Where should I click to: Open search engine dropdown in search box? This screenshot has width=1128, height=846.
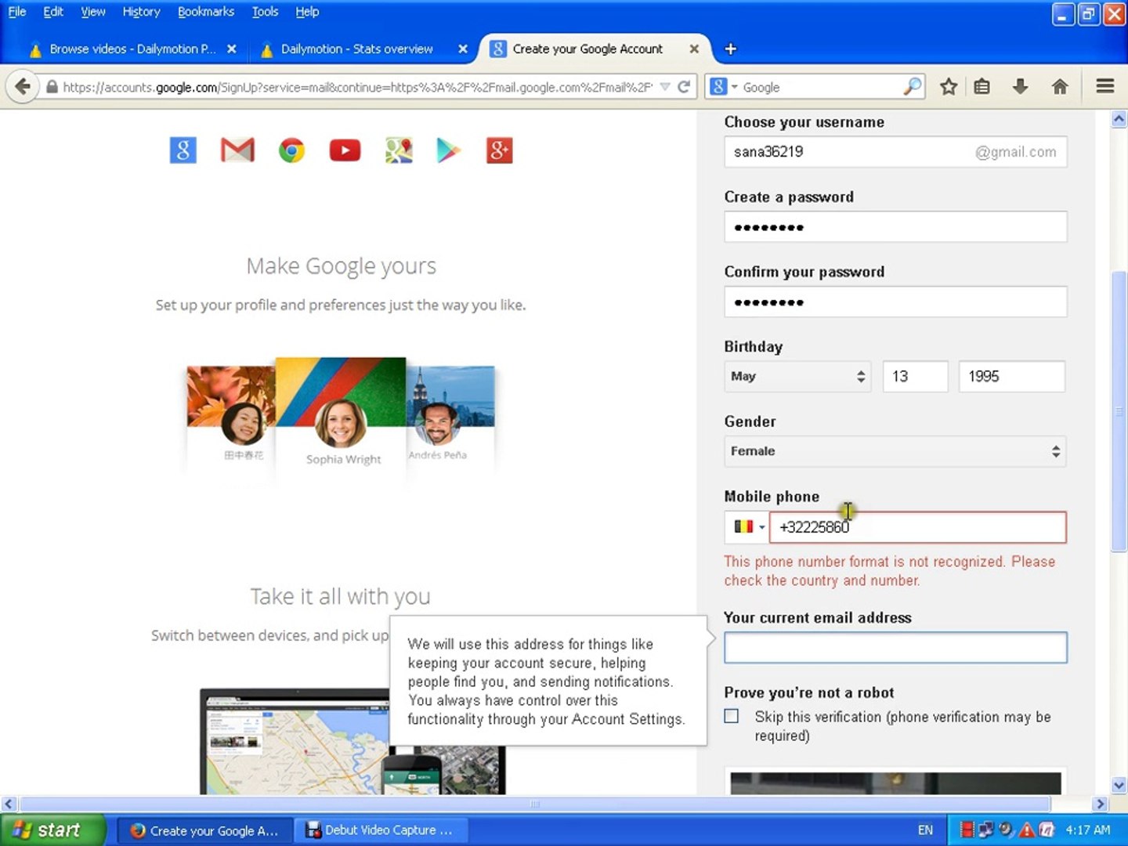[724, 87]
